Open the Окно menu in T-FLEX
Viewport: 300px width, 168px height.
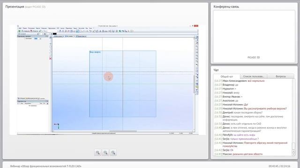[x=90, y=28]
